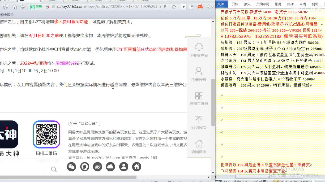Click the 网易大神 QR code image

click(x=46, y=134)
